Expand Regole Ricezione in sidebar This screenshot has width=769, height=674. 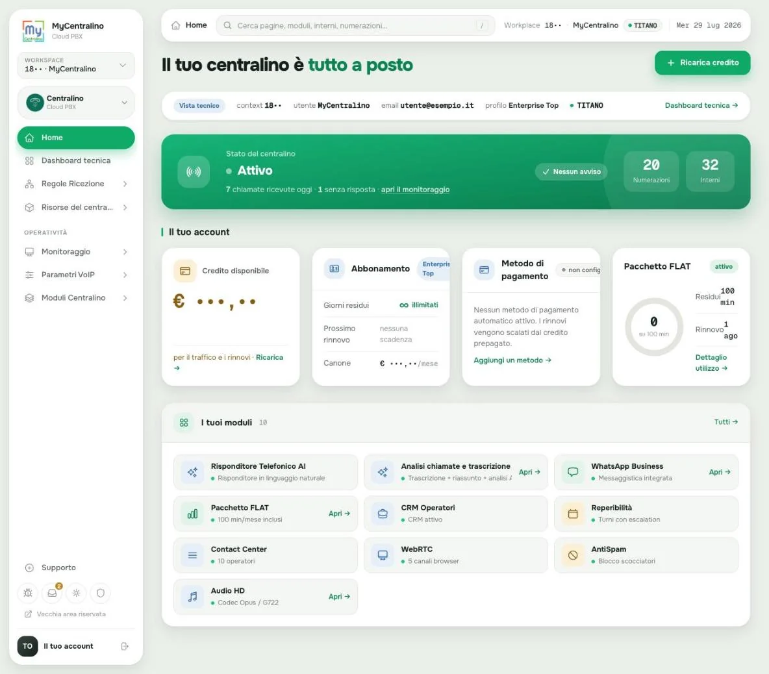(x=76, y=184)
